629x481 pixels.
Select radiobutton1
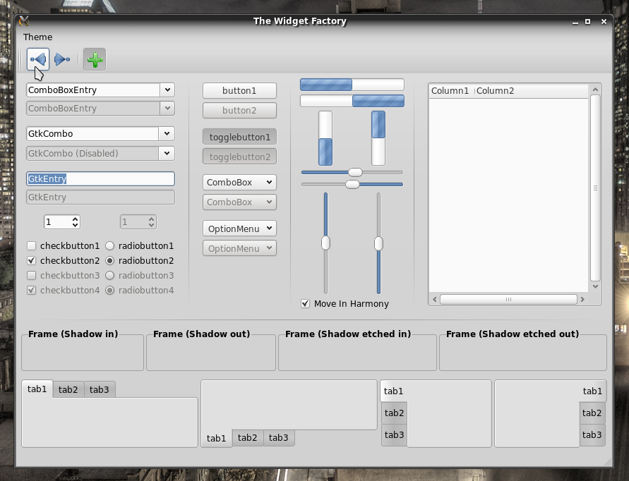pos(109,245)
